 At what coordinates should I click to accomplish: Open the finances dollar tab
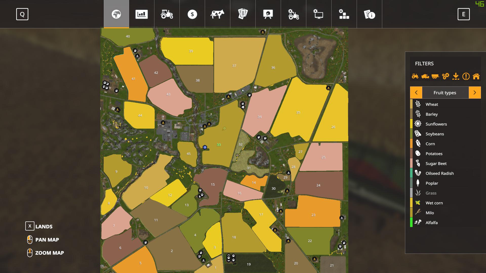click(192, 14)
